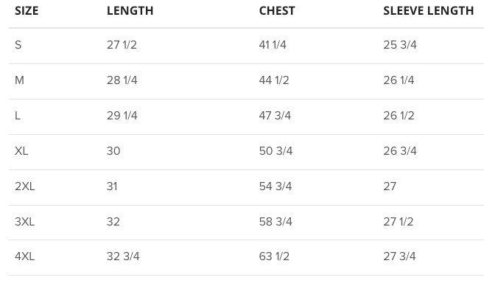Select the S size row label
484x283 pixels.
pyautogui.click(x=18, y=45)
